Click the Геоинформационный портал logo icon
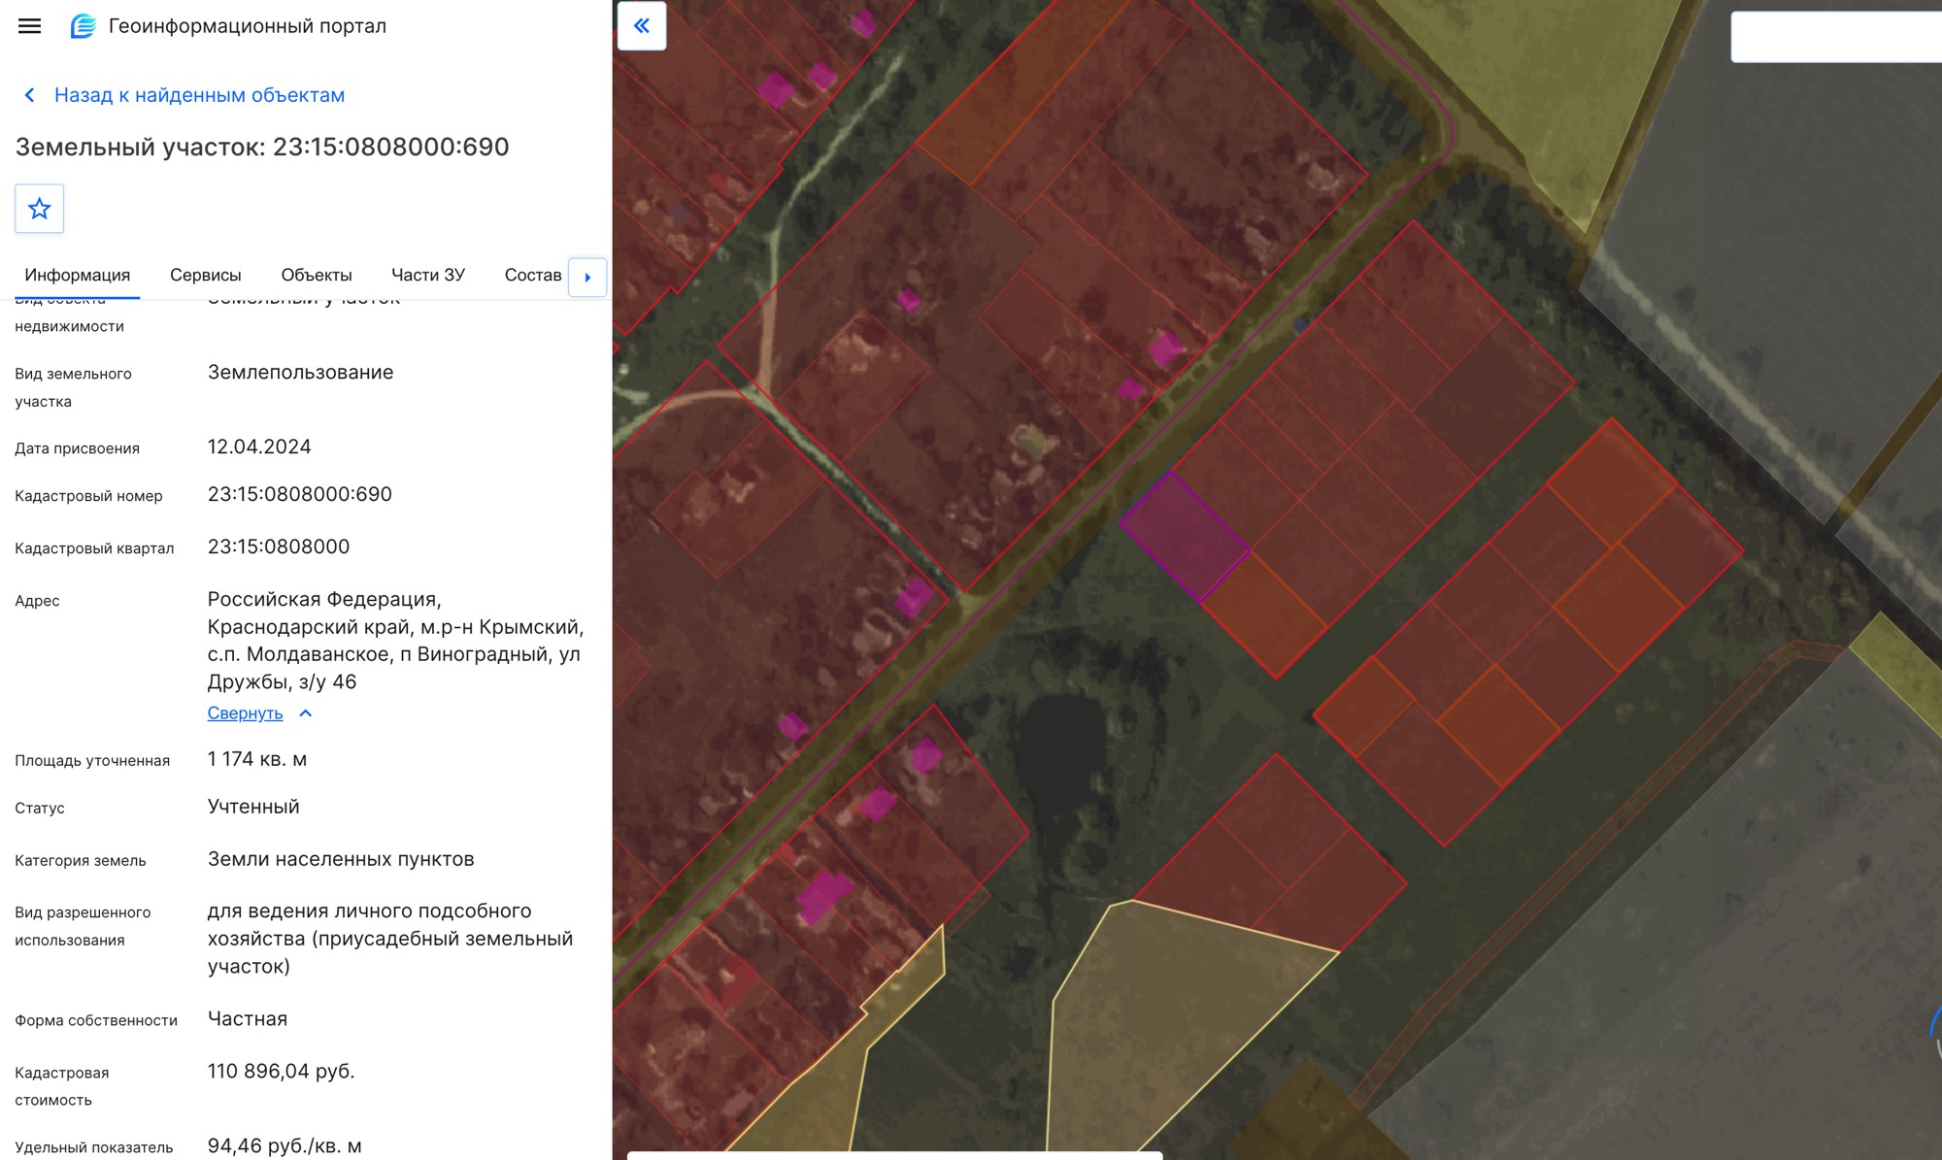 pyautogui.click(x=84, y=26)
